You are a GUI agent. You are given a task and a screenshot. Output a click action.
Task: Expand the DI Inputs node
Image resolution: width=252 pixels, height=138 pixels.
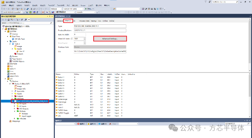[x=14, y=104]
